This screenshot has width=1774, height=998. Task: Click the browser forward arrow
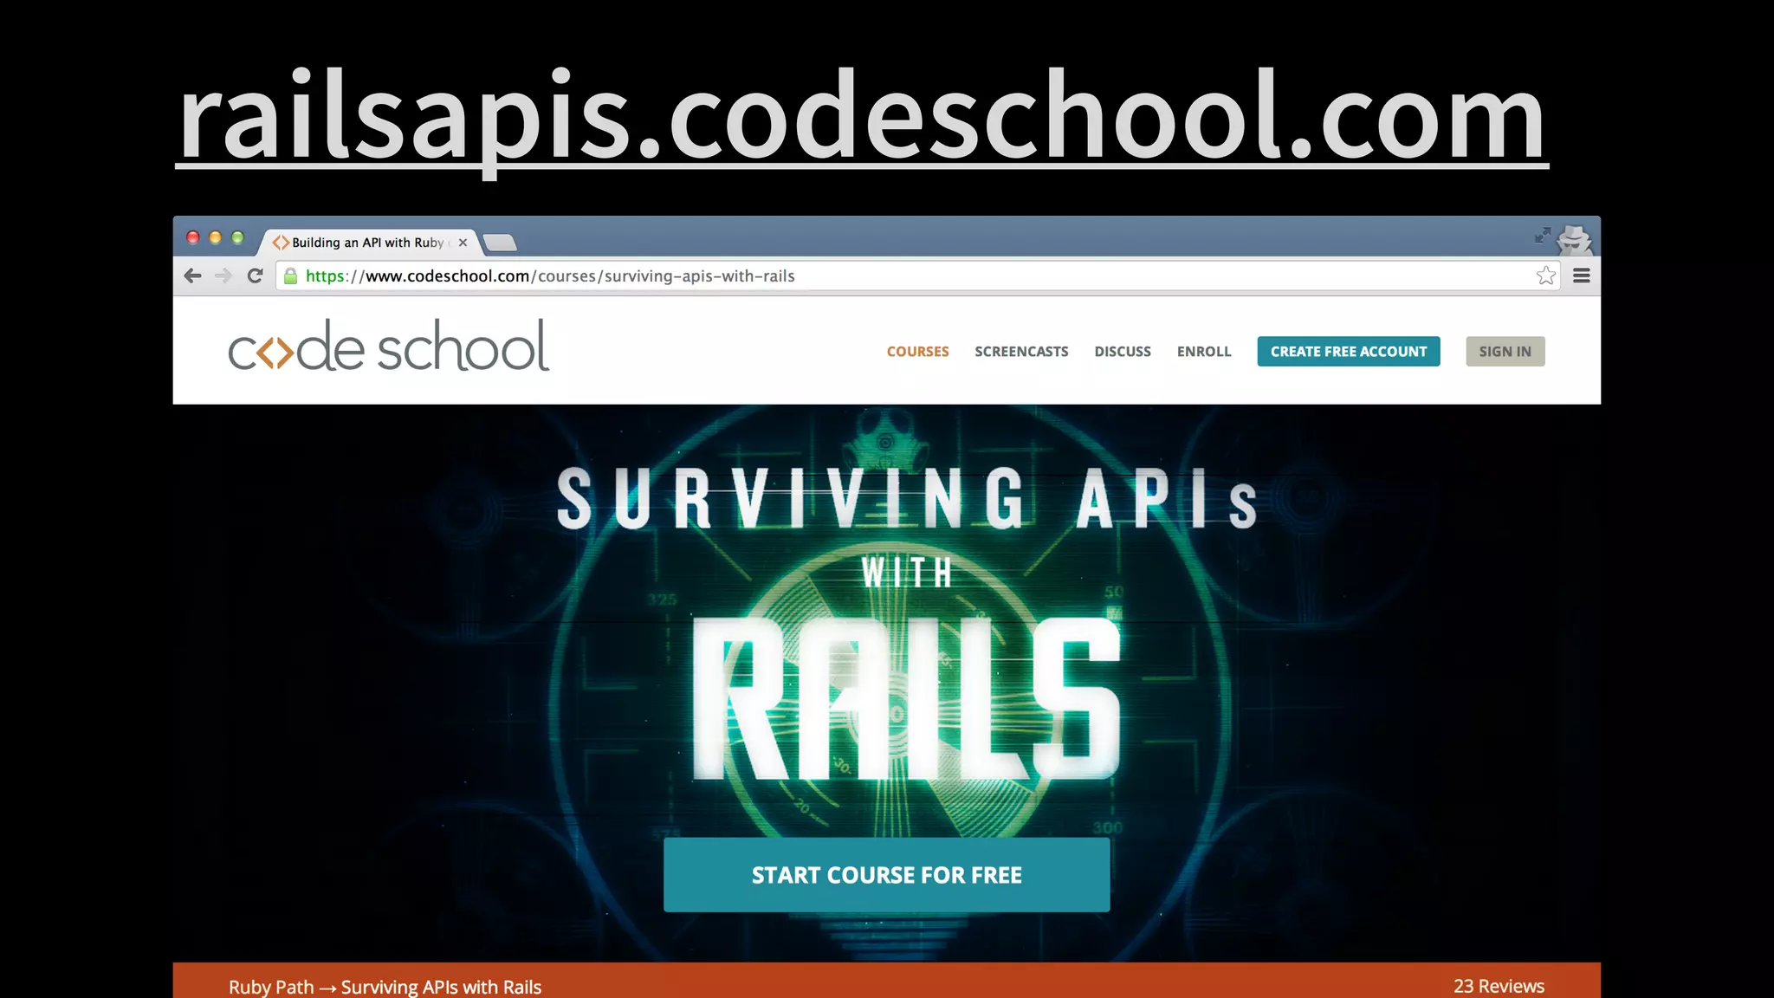click(x=223, y=275)
